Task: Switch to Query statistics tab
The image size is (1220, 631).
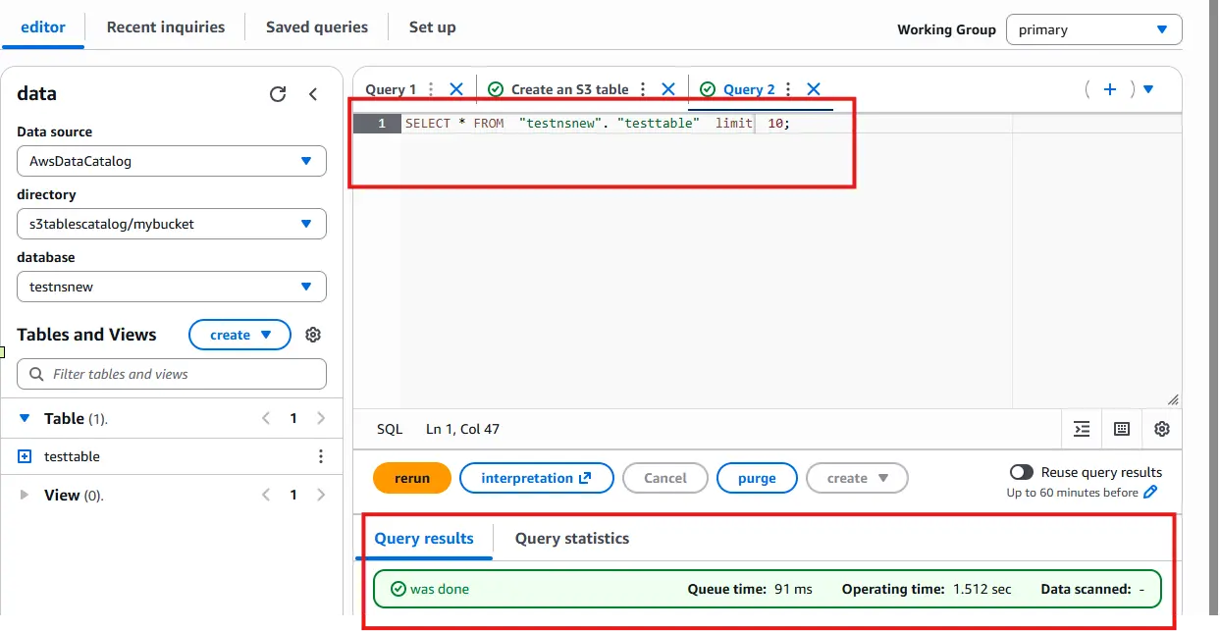Action: coord(572,539)
